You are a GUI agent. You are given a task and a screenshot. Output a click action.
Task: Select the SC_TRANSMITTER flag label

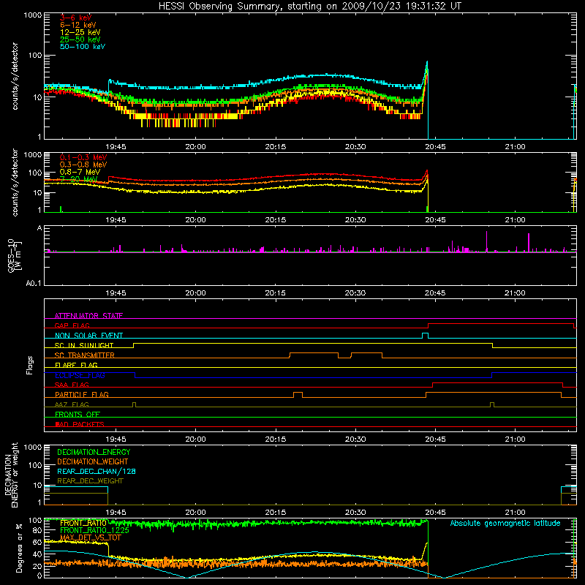(x=84, y=355)
